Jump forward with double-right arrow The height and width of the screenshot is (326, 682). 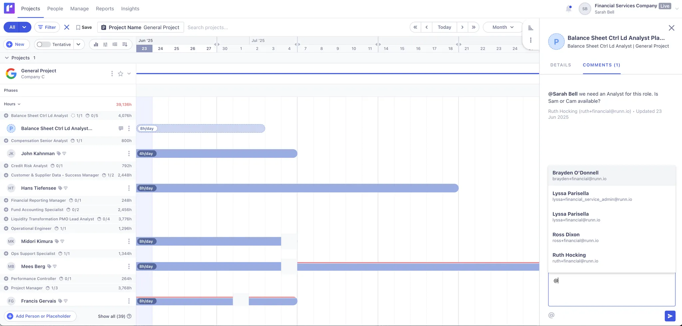tap(474, 27)
